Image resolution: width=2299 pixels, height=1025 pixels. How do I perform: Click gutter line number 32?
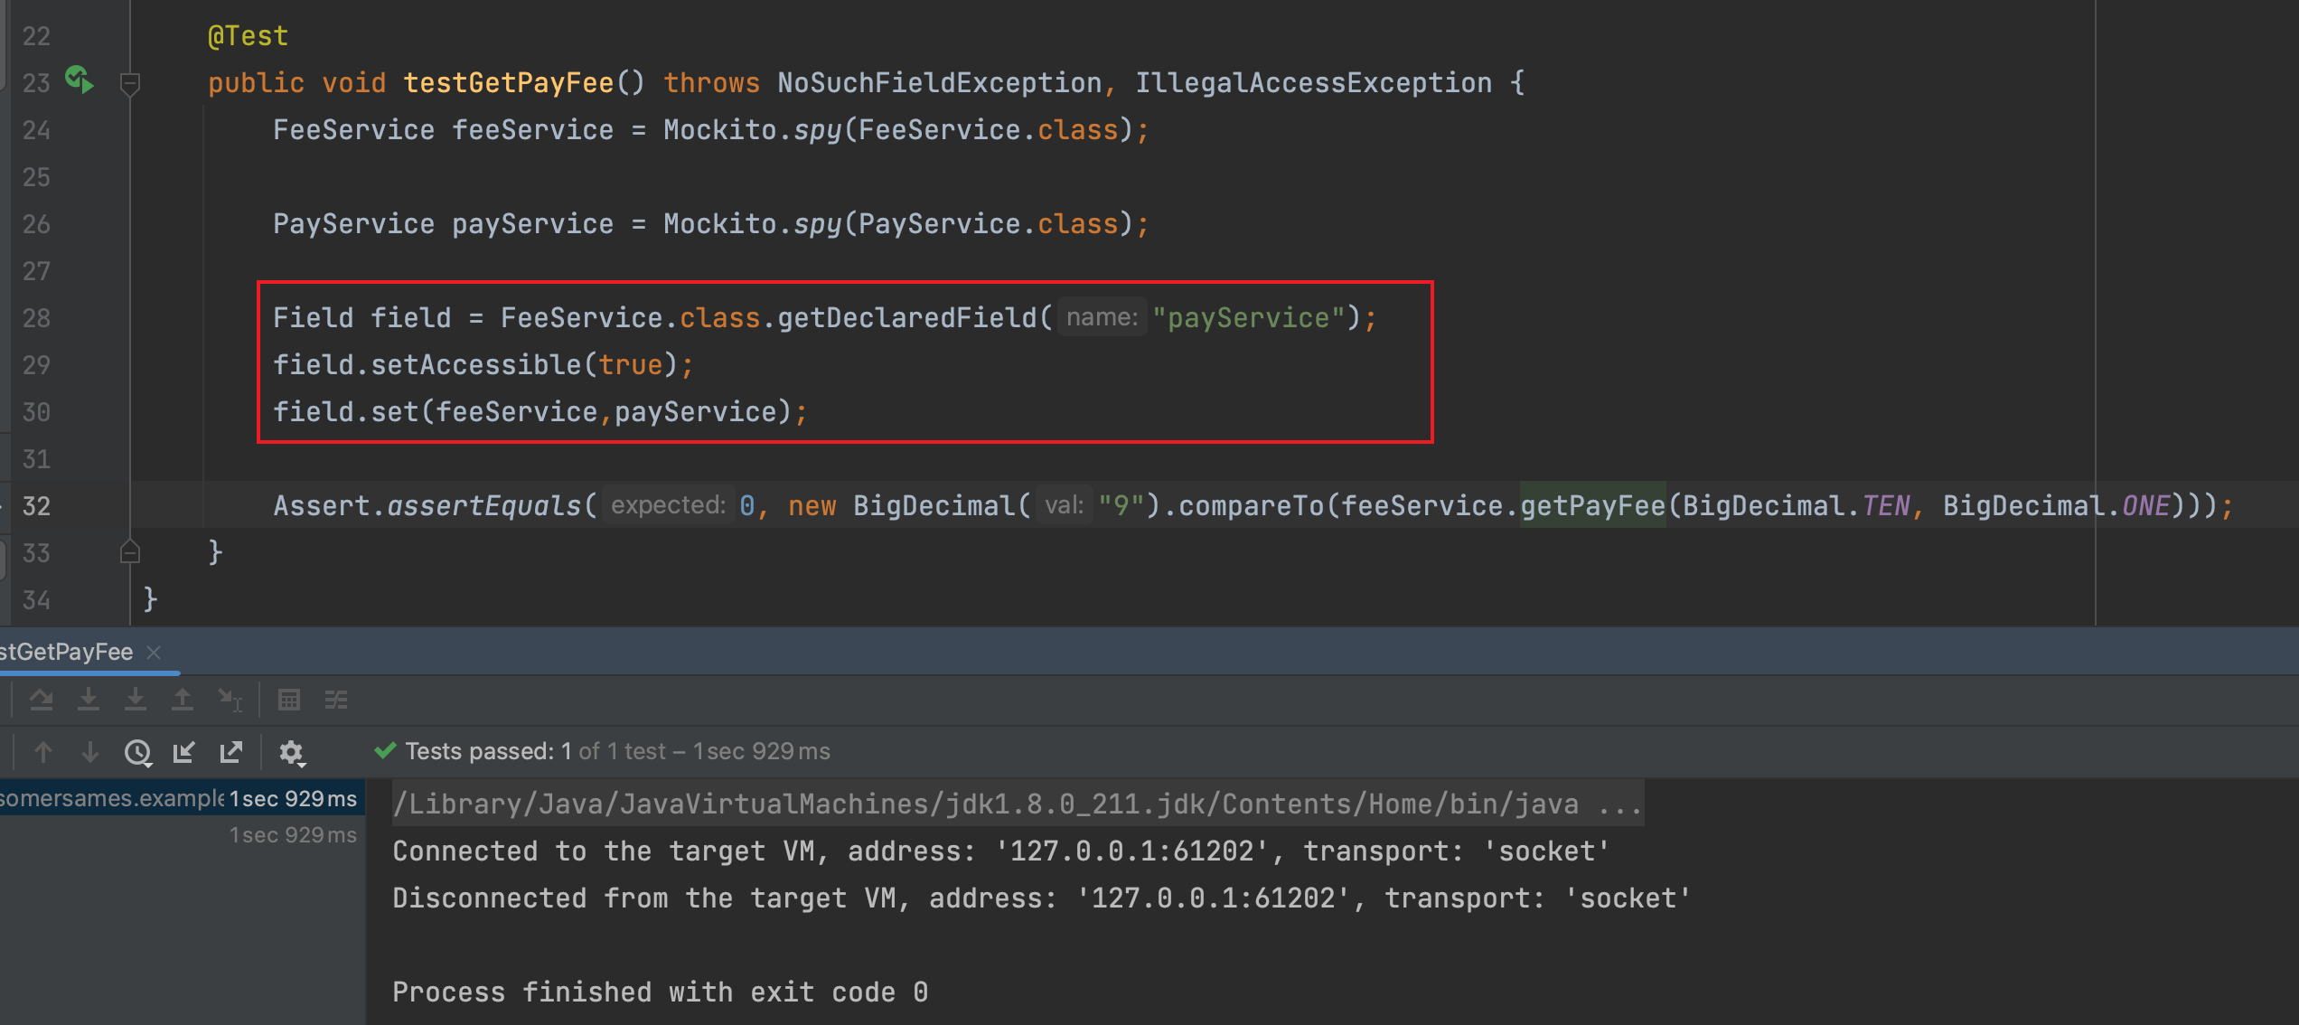(x=36, y=506)
